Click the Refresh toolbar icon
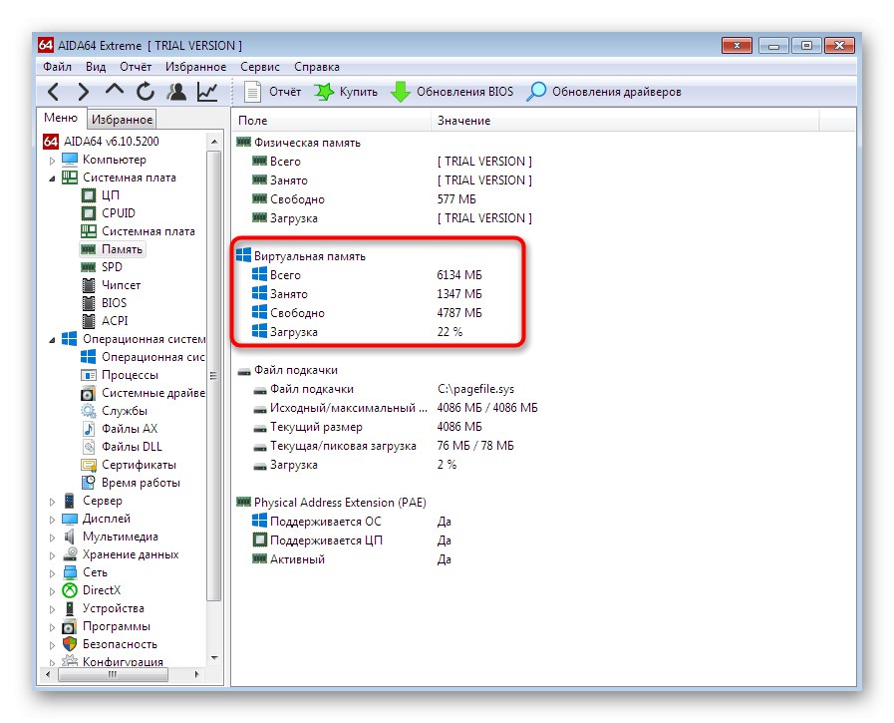This screenshot has width=894, height=723. pyautogui.click(x=146, y=92)
